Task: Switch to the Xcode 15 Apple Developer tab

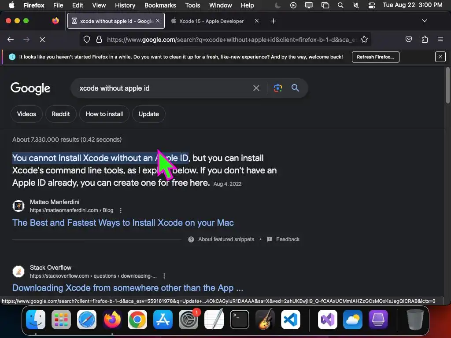Action: [211, 21]
